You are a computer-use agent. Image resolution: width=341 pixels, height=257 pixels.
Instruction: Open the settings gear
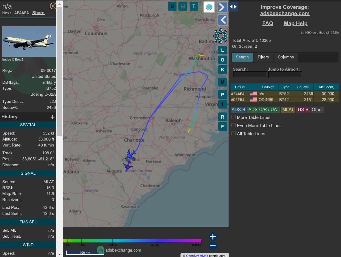click(x=221, y=36)
